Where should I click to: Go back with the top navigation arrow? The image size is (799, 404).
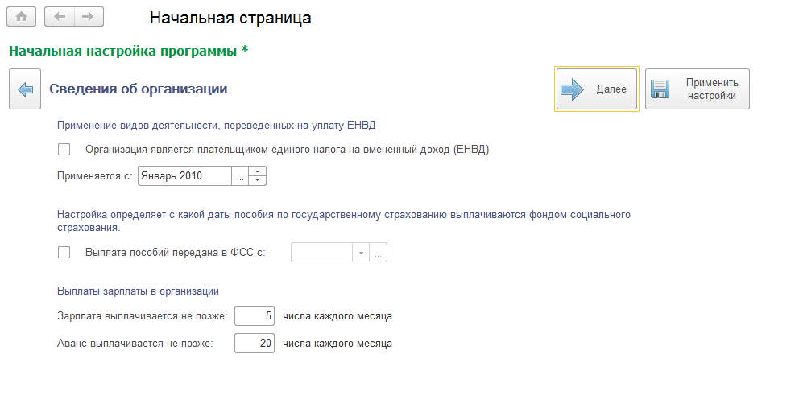point(60,16)
